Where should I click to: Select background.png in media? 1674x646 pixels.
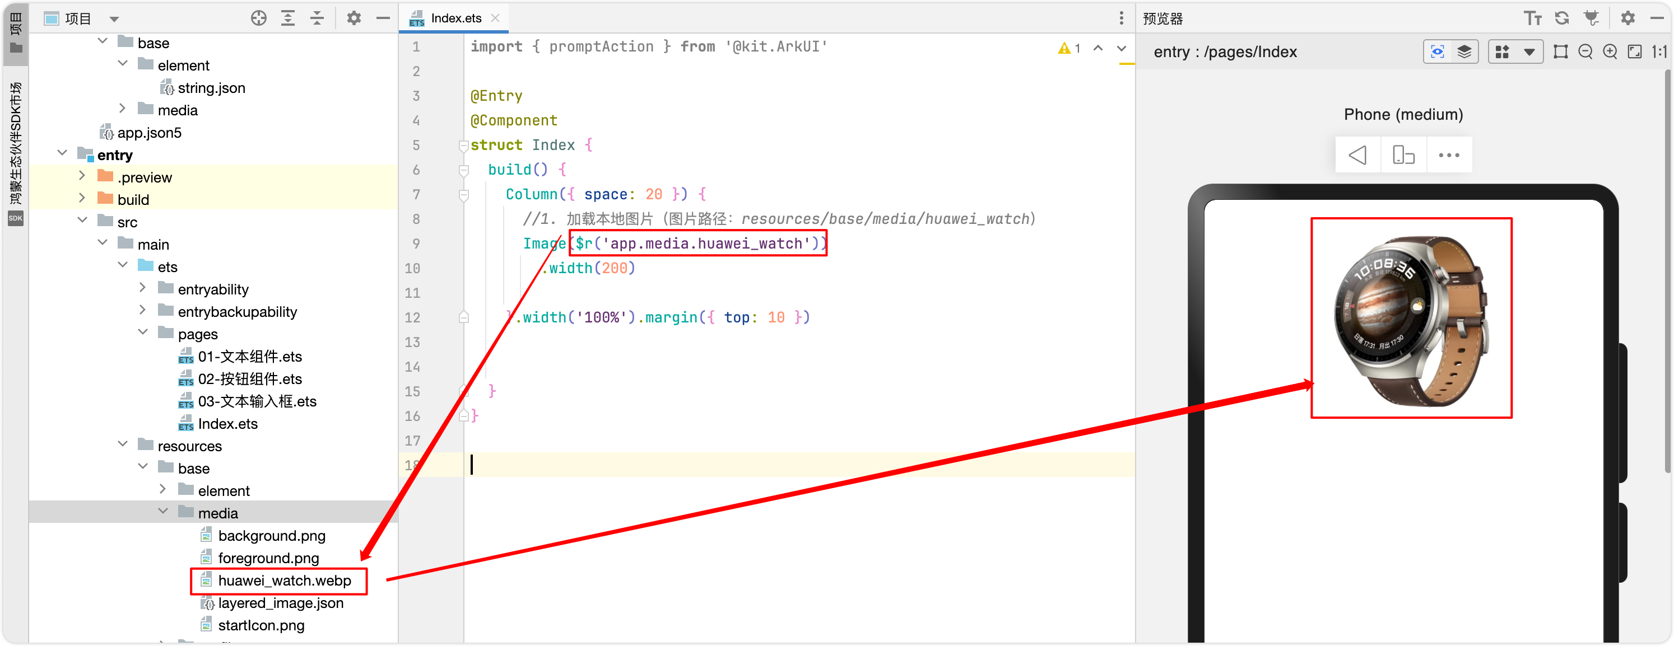tap(263, 536)
